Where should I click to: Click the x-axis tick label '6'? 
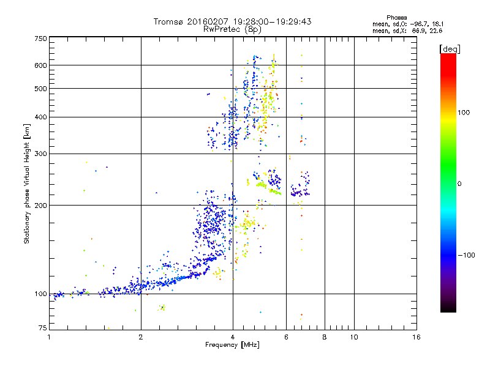click(x=286, y=337)
